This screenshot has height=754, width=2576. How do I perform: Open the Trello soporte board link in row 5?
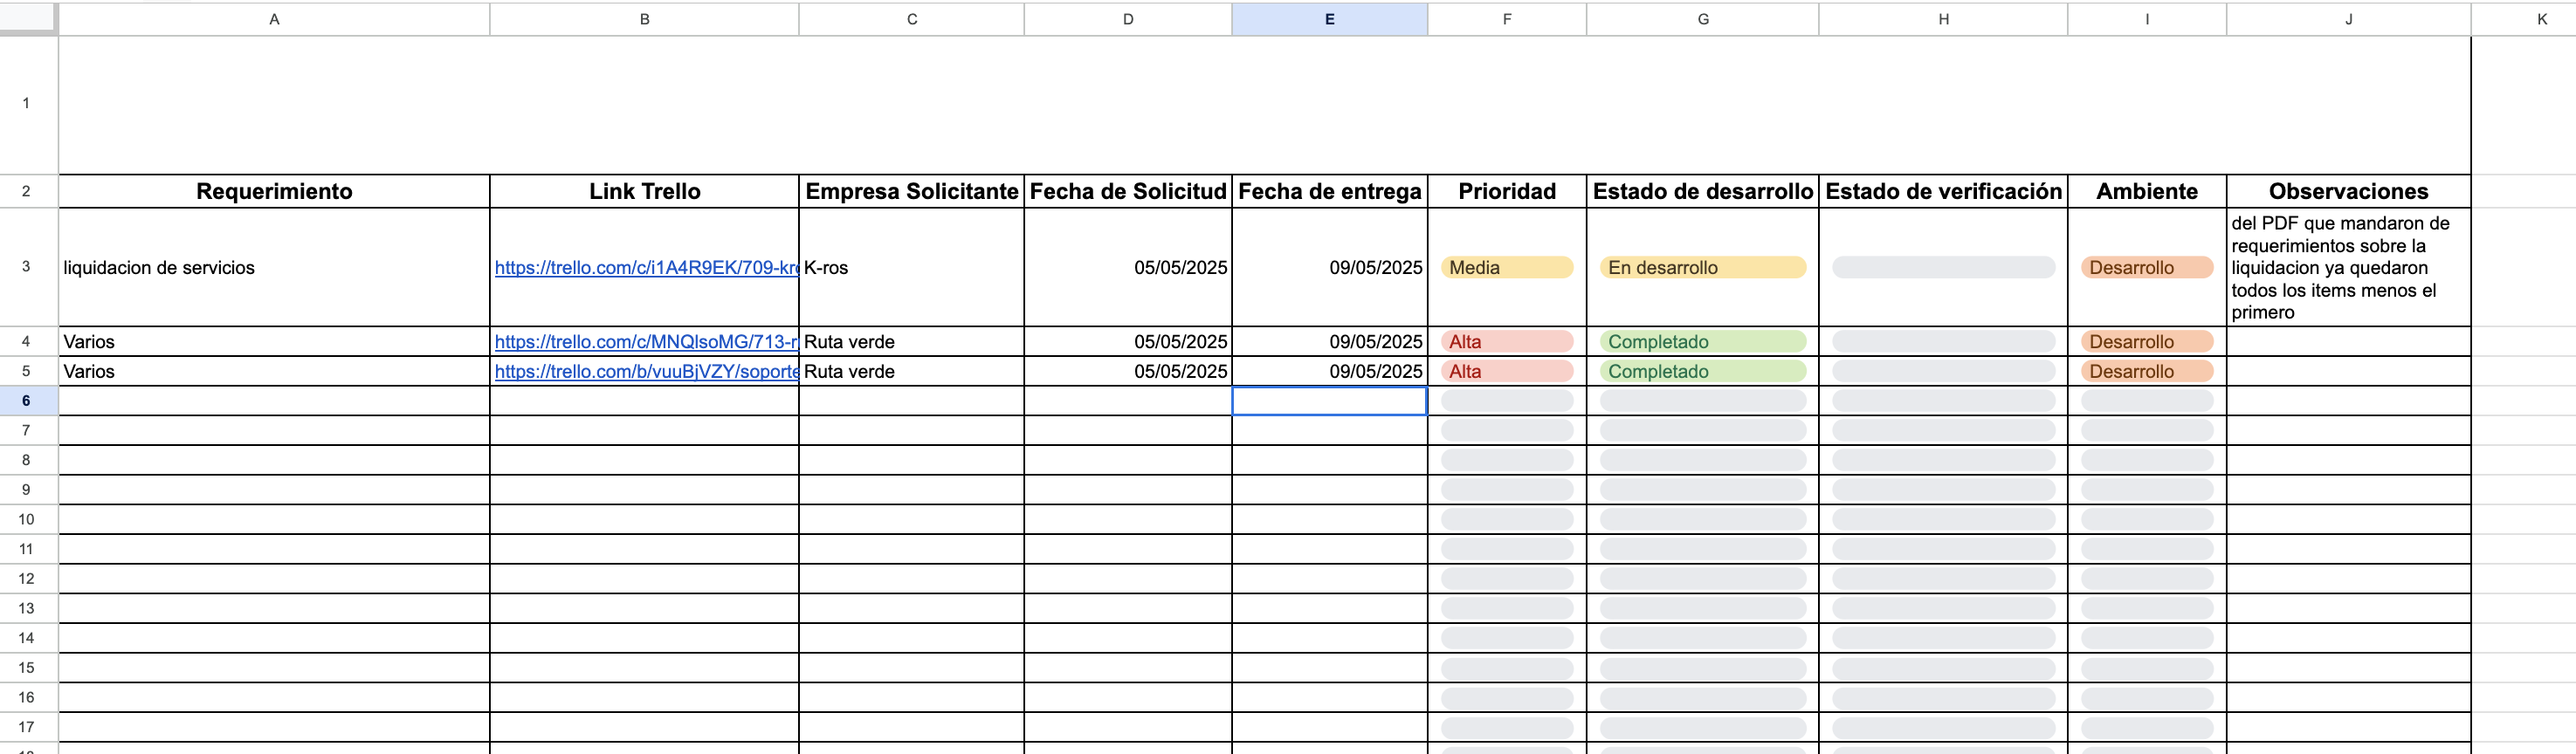coord(646,372)
